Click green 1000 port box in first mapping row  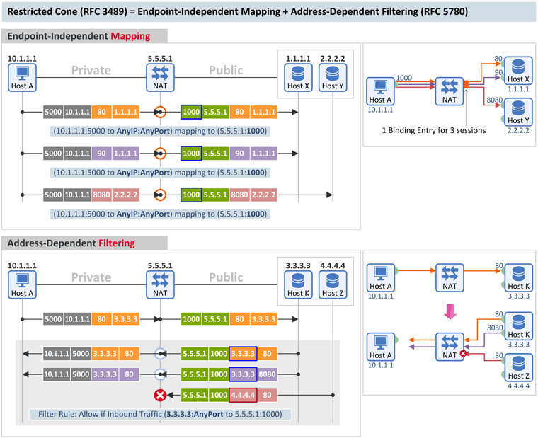coord(191,113)
